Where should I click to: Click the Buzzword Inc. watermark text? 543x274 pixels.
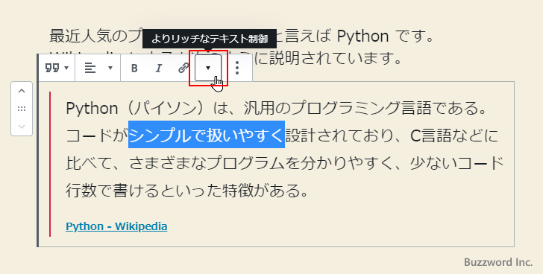(x=498, y=262)
